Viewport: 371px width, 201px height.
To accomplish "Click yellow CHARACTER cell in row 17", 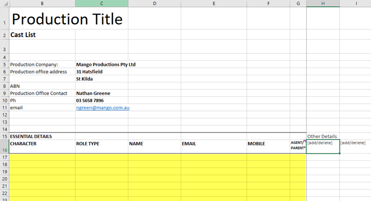I will coord(42,157).
